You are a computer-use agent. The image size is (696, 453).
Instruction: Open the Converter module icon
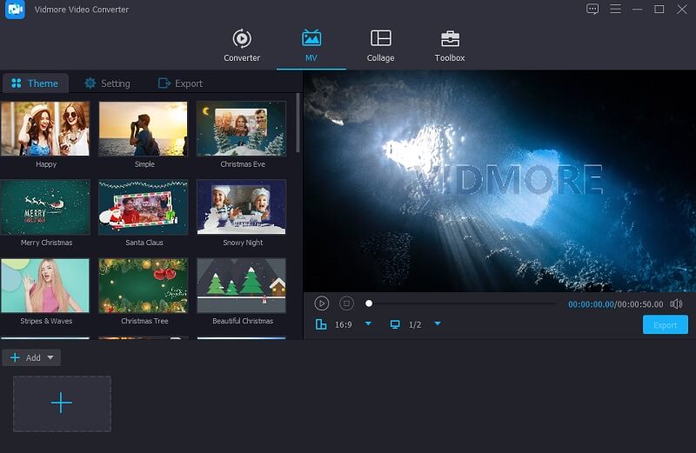click(x=242, y=39)
